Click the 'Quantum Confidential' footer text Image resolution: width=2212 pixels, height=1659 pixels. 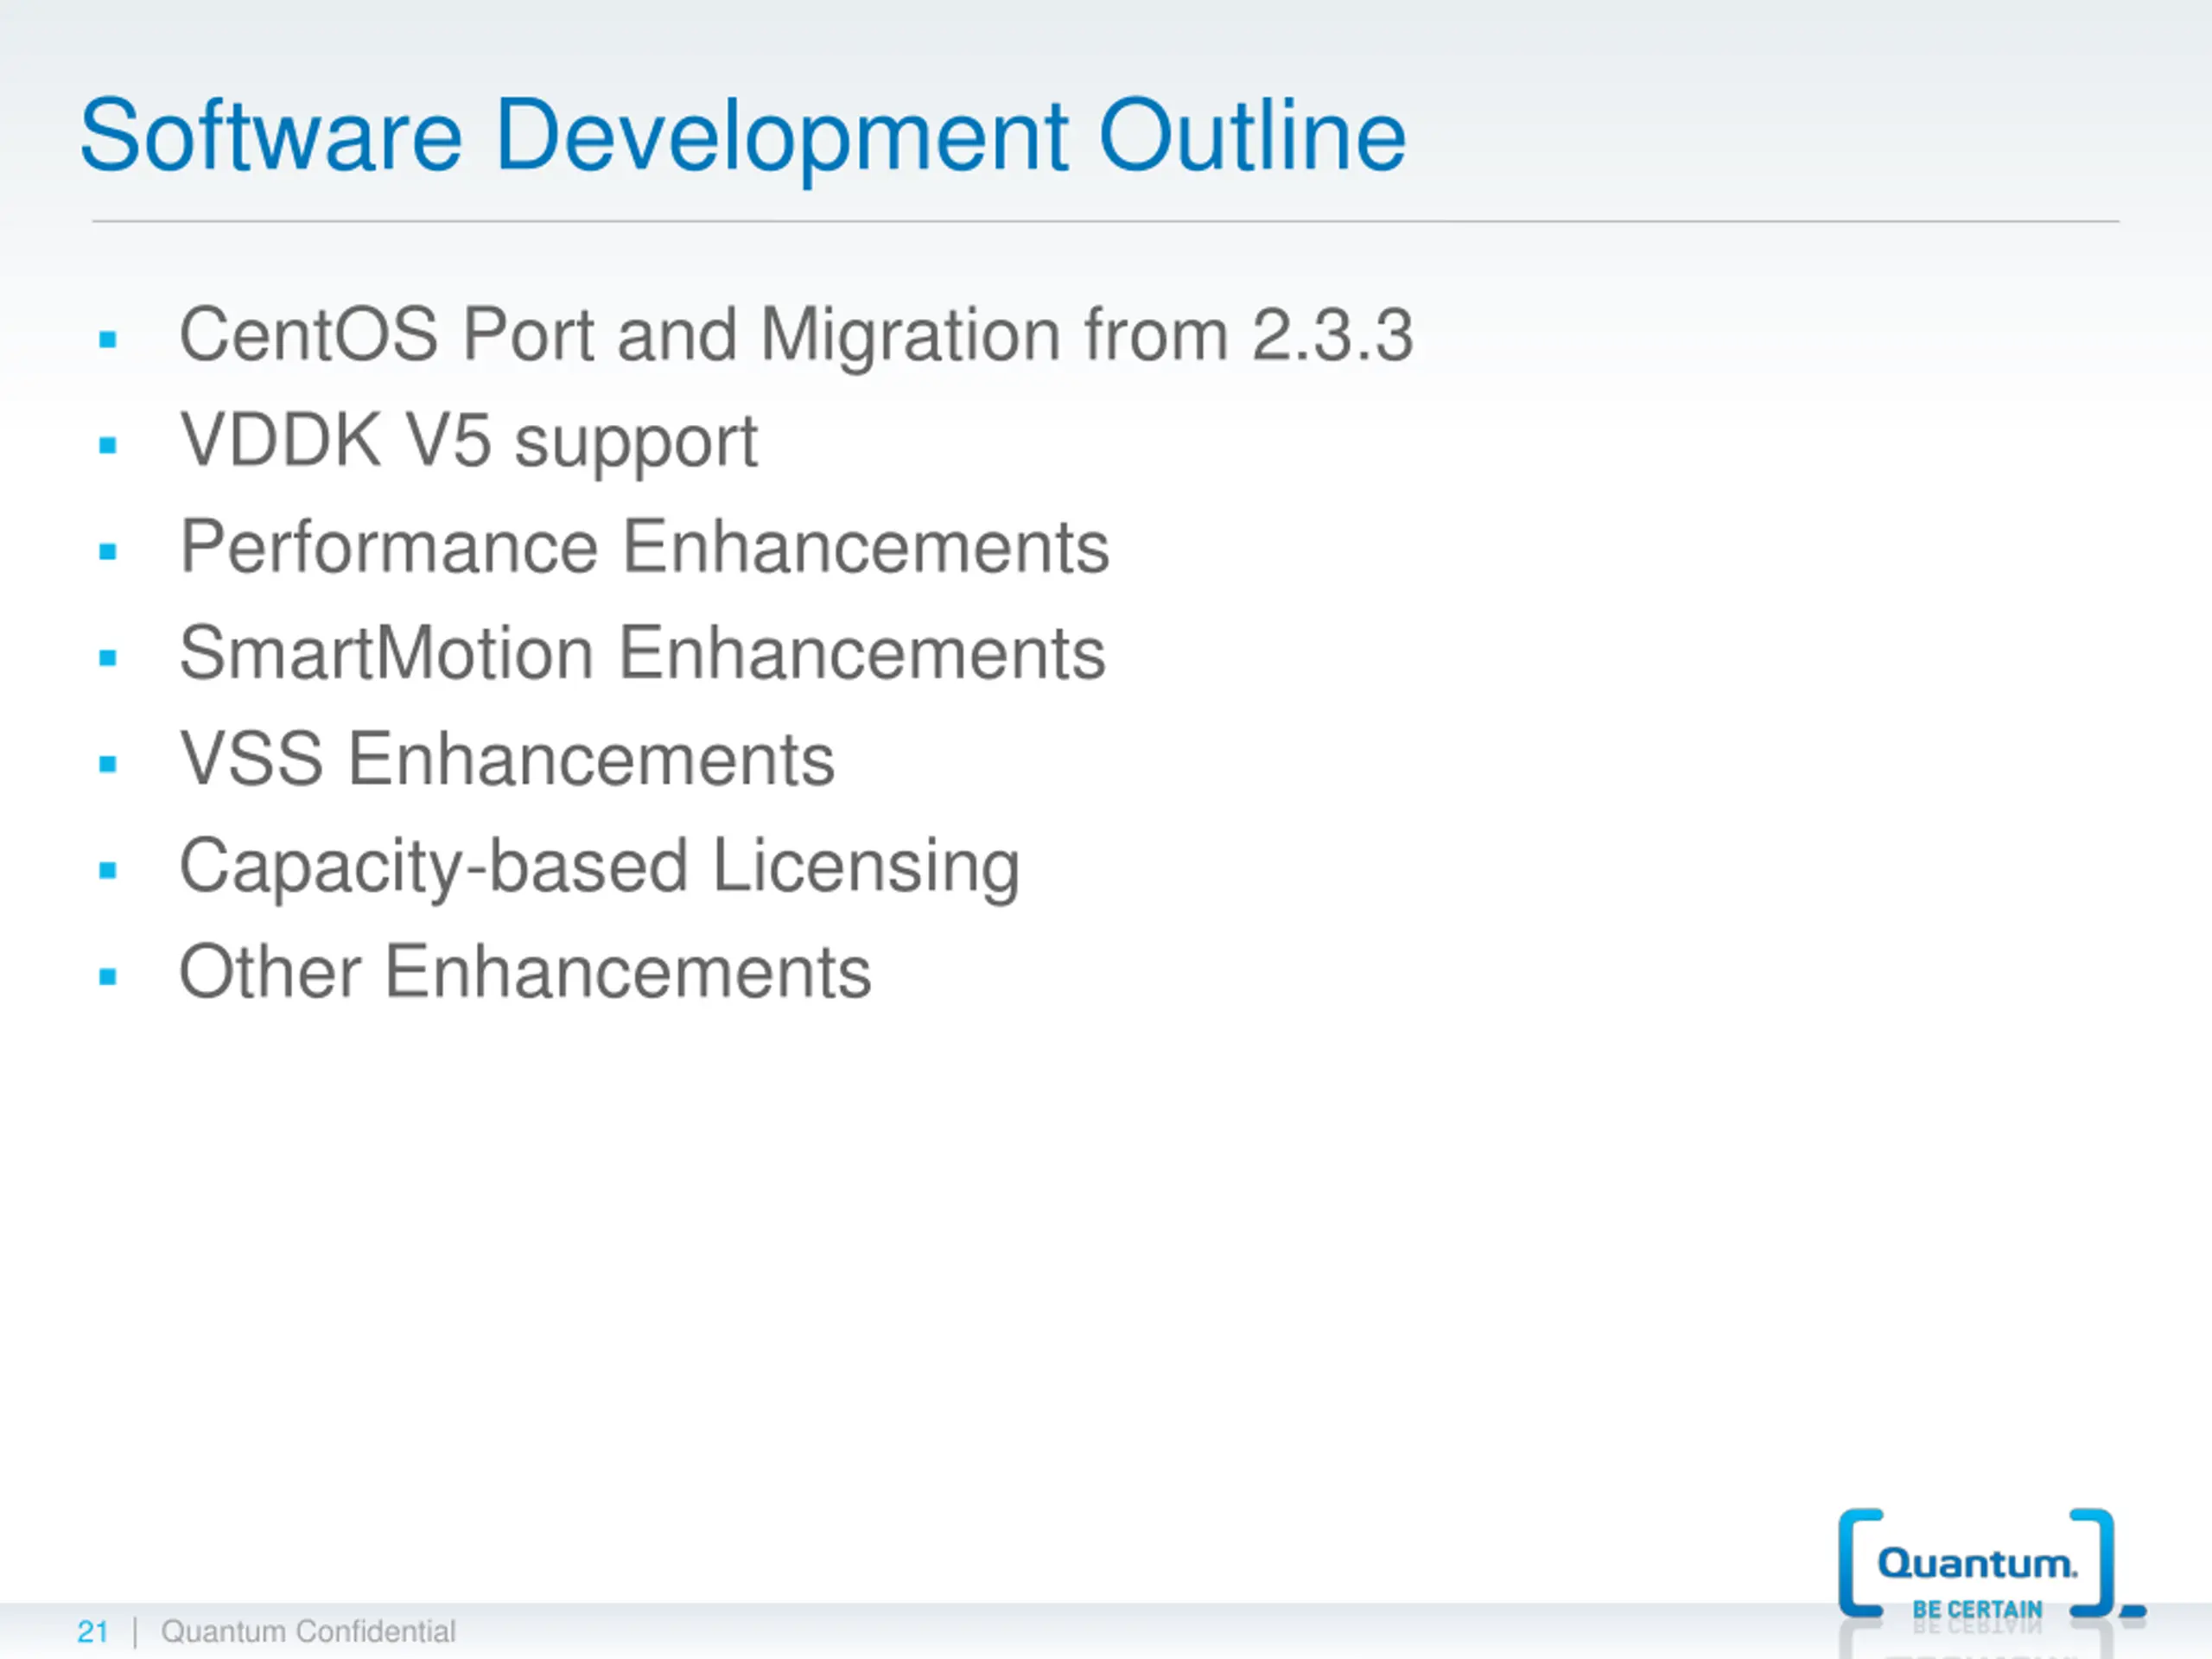point(308,1632)
